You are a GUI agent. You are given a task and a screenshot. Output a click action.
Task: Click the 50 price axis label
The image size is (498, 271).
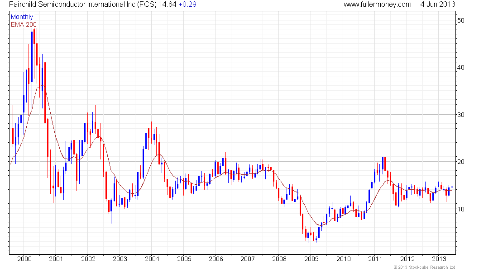point(460,20)
